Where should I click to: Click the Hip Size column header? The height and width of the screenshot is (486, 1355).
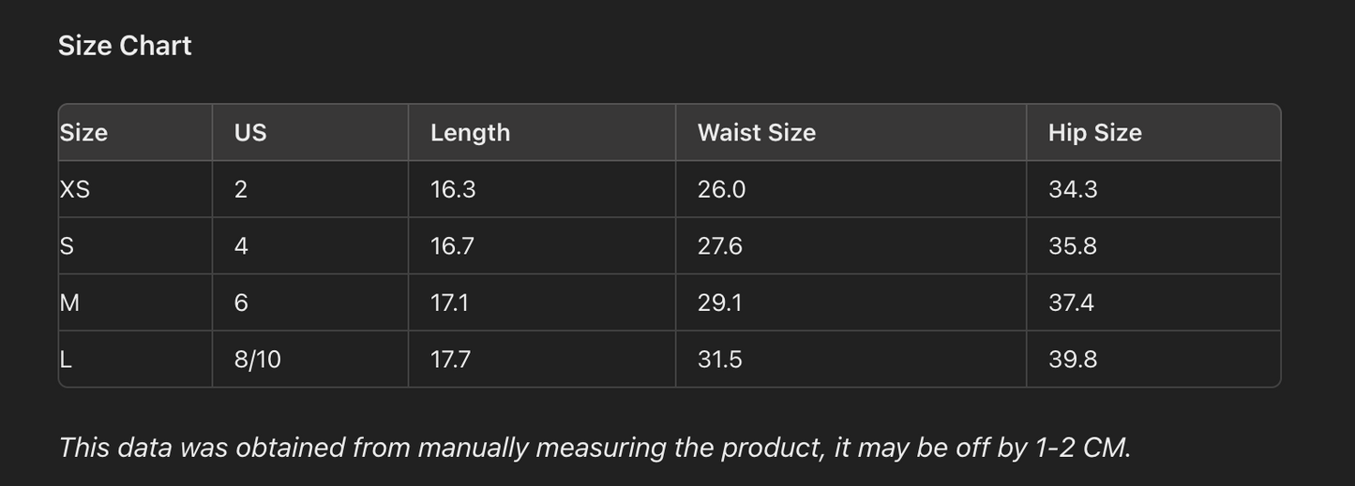(x=1094, y=133)
